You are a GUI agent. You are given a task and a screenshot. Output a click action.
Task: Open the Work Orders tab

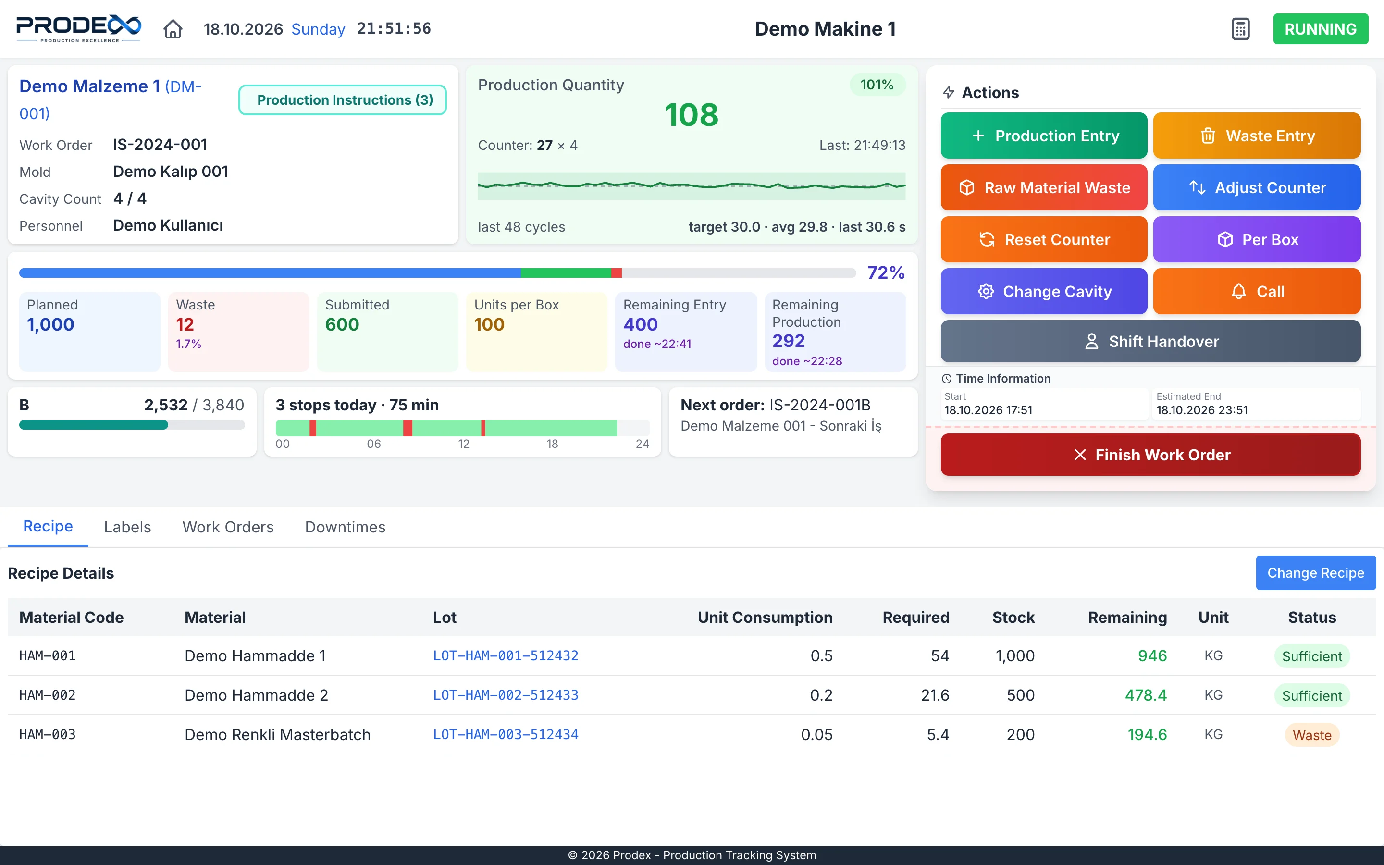pyautogui.click(x=228, y=527)
